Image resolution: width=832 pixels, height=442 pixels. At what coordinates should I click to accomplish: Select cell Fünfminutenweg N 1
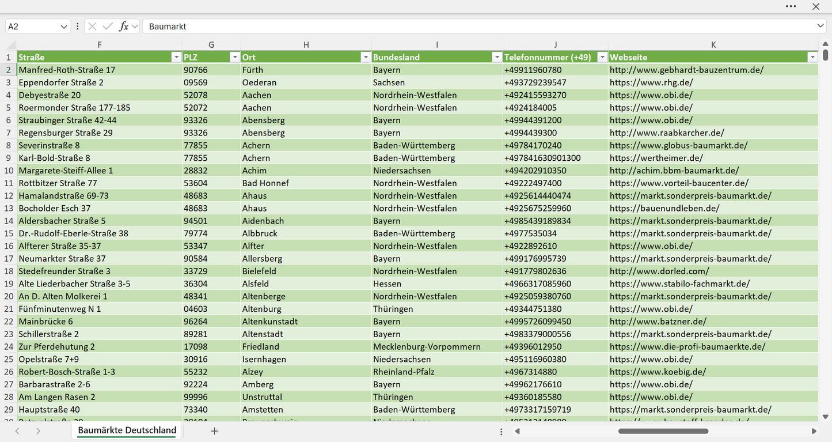(x=100, y=309)
